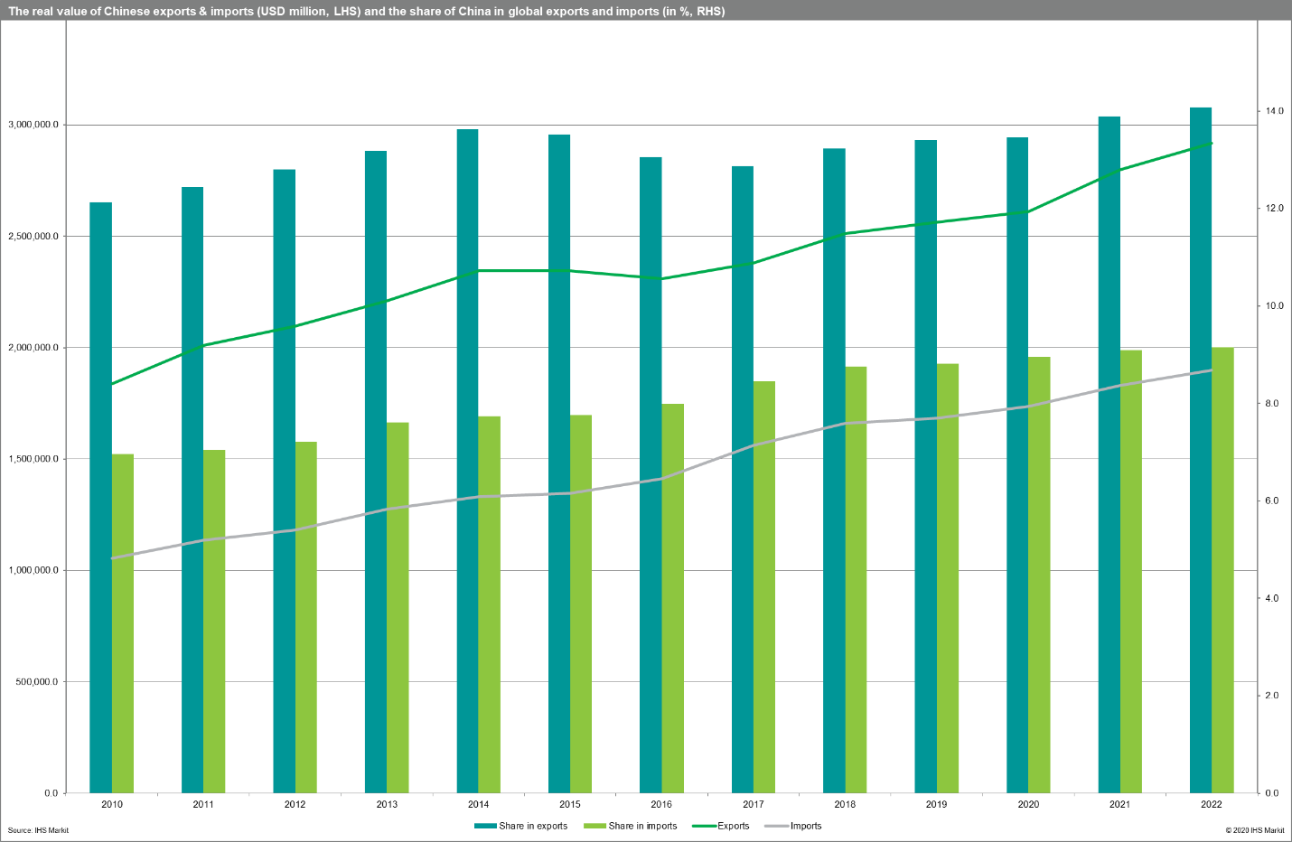1292x842 pixels.
Task: Click the 2022 Share in exports bar
Action: point(1200,452)
